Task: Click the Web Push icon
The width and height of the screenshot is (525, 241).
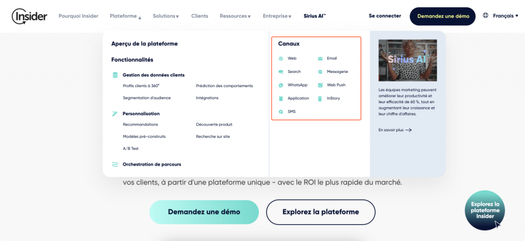Action: [x=320, y=85]
